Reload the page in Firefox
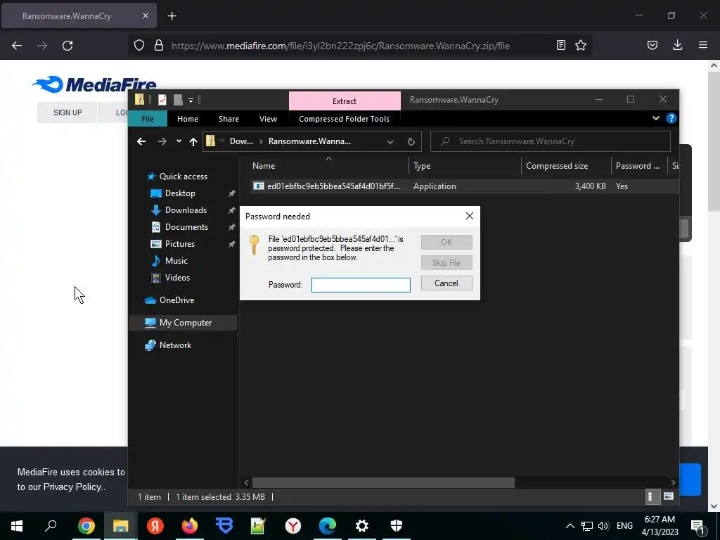 [x=67, y=46]
